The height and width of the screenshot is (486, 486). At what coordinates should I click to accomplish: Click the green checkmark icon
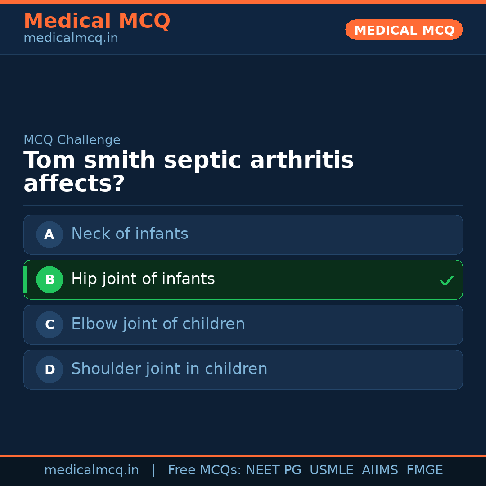[x=446, y=280]
